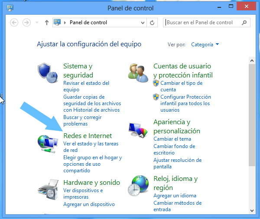Click the scrollbar down arrow
Screen dimensions: 260x219
252,210
